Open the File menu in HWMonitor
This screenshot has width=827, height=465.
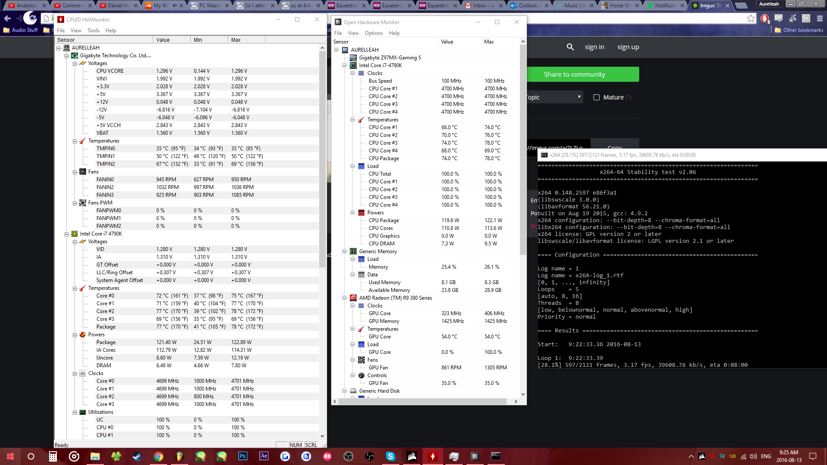(61, 31)
